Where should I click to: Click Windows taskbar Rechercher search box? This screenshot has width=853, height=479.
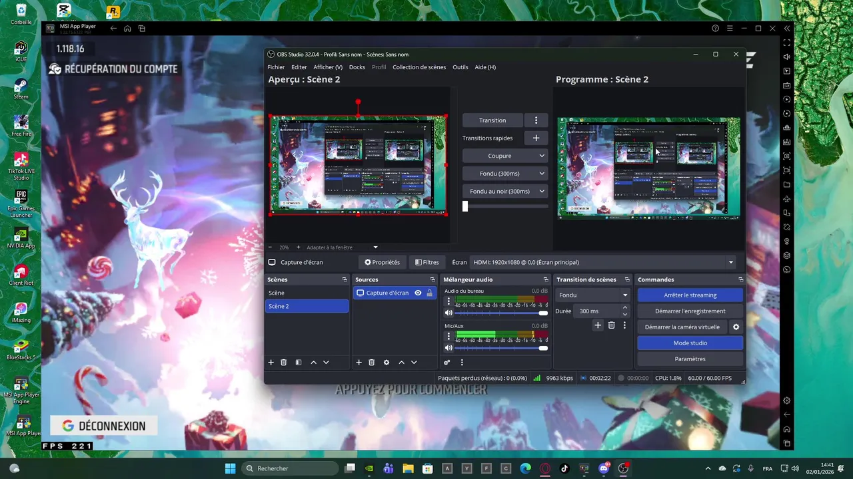[290, 468]
